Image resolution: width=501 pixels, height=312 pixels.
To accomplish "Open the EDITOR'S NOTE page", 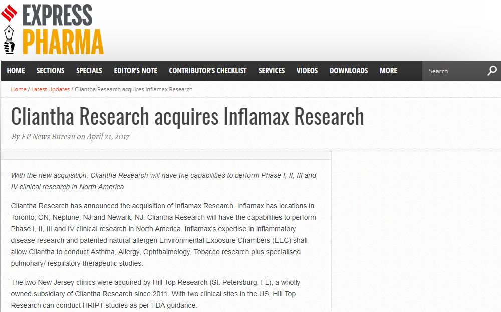I will (135, 71).
